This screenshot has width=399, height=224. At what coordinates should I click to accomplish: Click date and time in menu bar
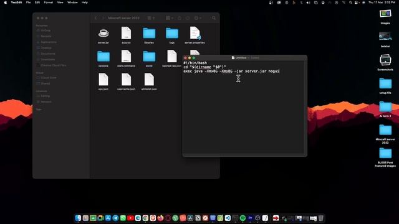pyautogui.click(x=382, y=2)
